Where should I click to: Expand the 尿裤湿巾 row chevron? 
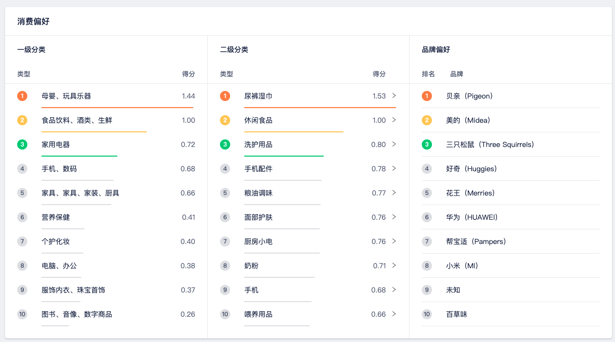point(394,96)
